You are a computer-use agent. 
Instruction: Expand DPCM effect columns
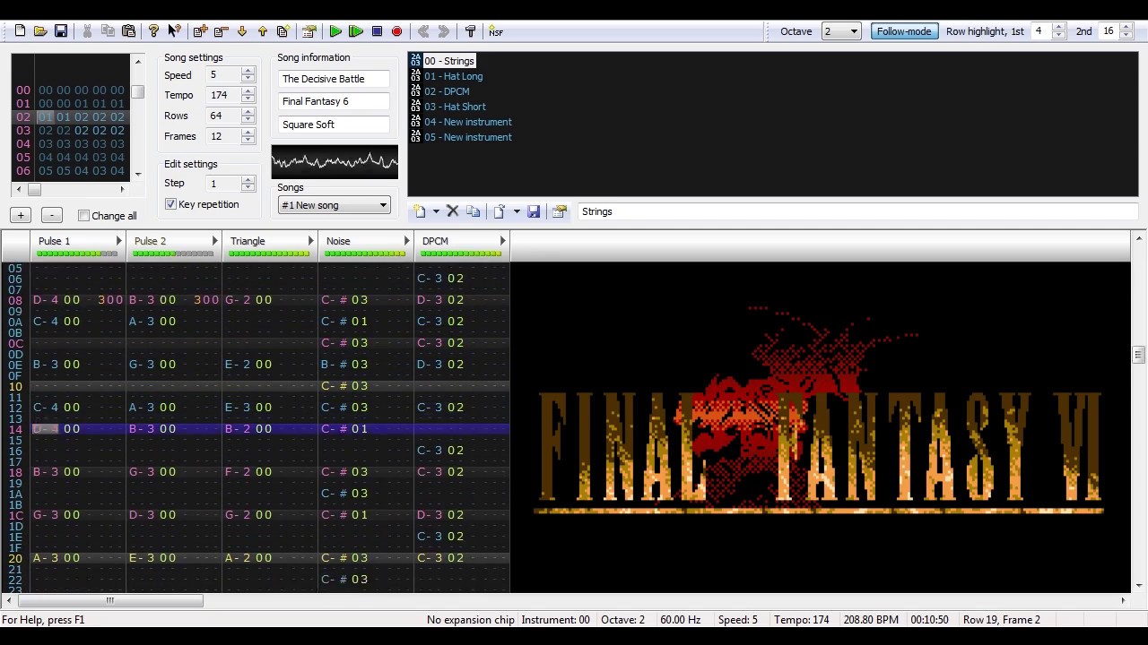pos(502,241)
